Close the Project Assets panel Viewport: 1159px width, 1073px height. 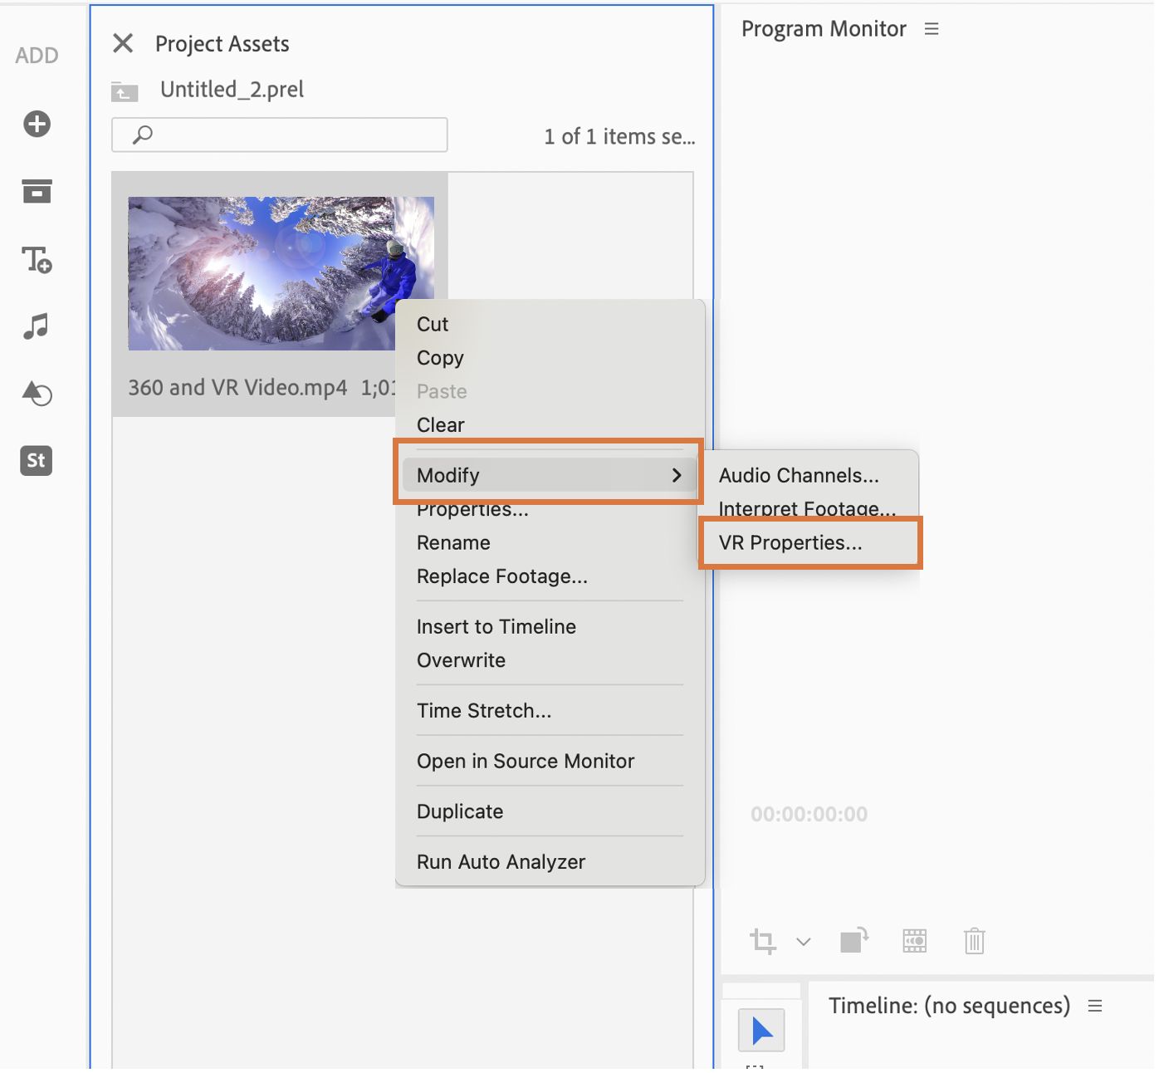click(x=123, y=43)
